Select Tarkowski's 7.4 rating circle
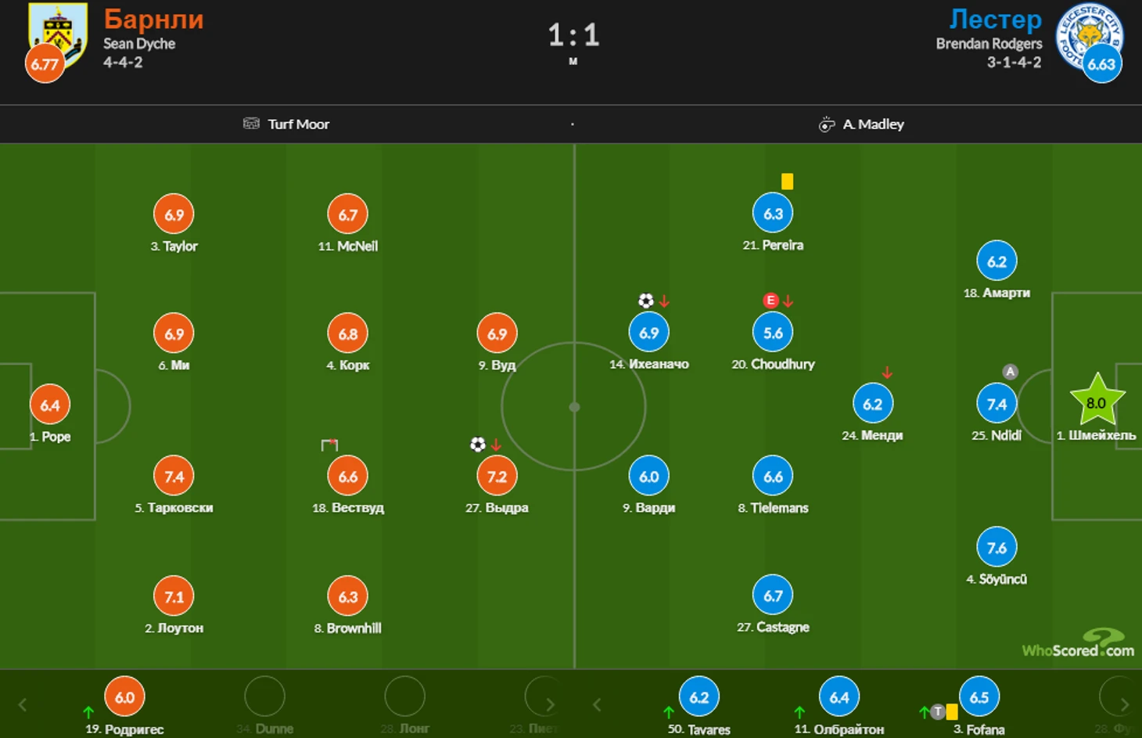 pos(174,476)
